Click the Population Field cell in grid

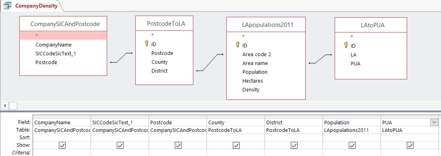[352, 122]
